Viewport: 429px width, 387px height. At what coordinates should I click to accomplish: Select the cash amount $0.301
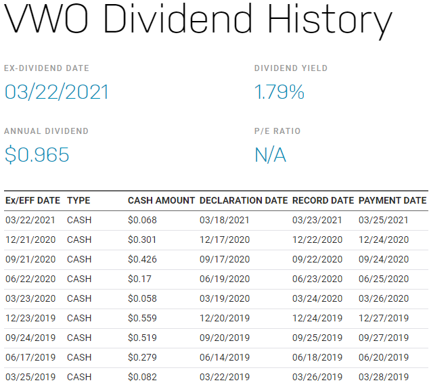[142, 240]
